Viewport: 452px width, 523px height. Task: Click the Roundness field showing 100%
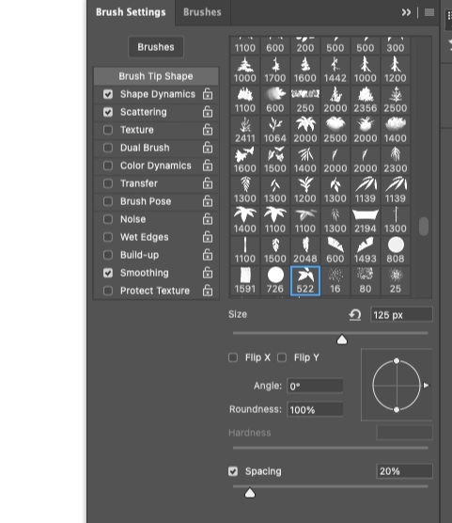[315, 409]
